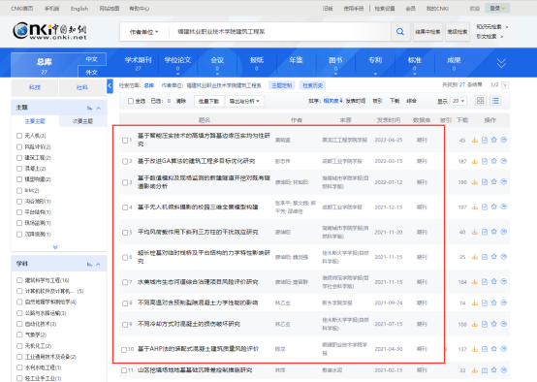Open article titled 基于改进GA算法的建筑工程多目标优化研究

pos(196,161)
